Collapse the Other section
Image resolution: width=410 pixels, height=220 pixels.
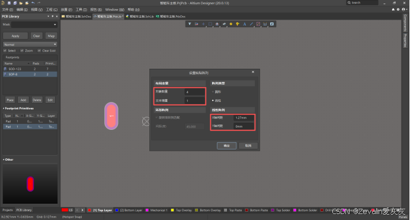4,160
